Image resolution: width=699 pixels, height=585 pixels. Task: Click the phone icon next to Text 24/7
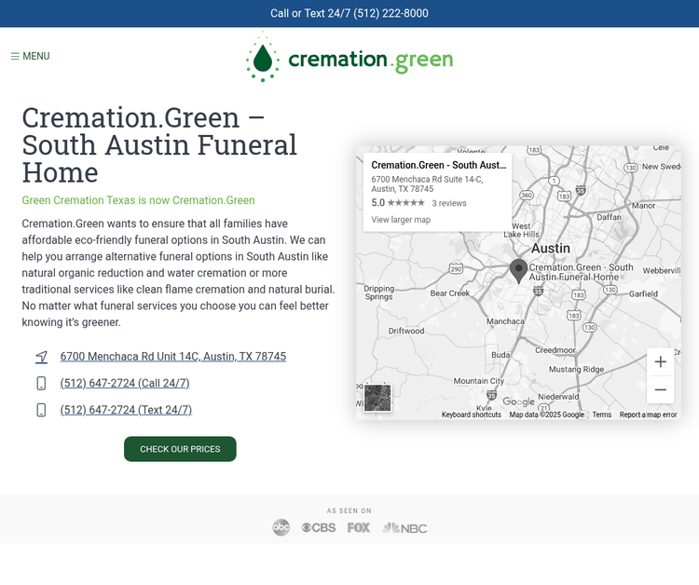click(x=41, y=410)
